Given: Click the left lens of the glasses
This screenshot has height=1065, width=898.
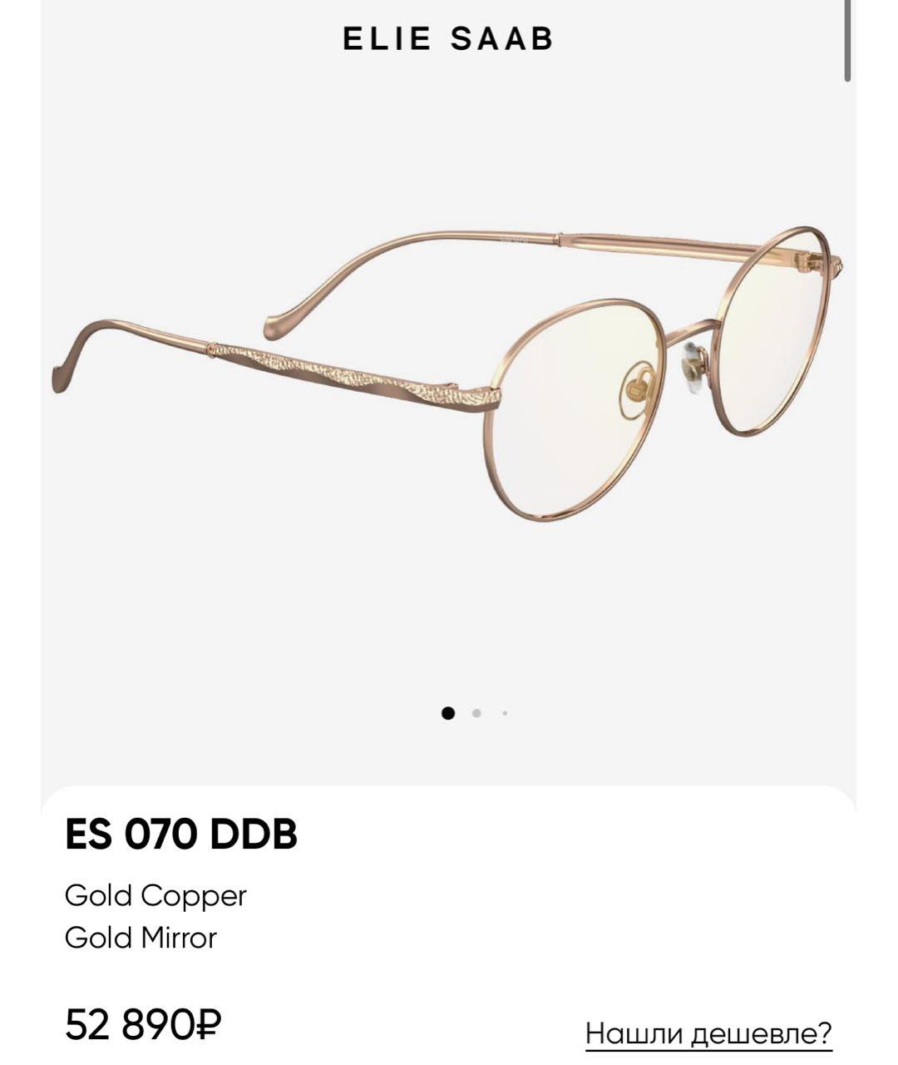Looking at the screenshot, I should pyautogui.click(x=574, y=410).
